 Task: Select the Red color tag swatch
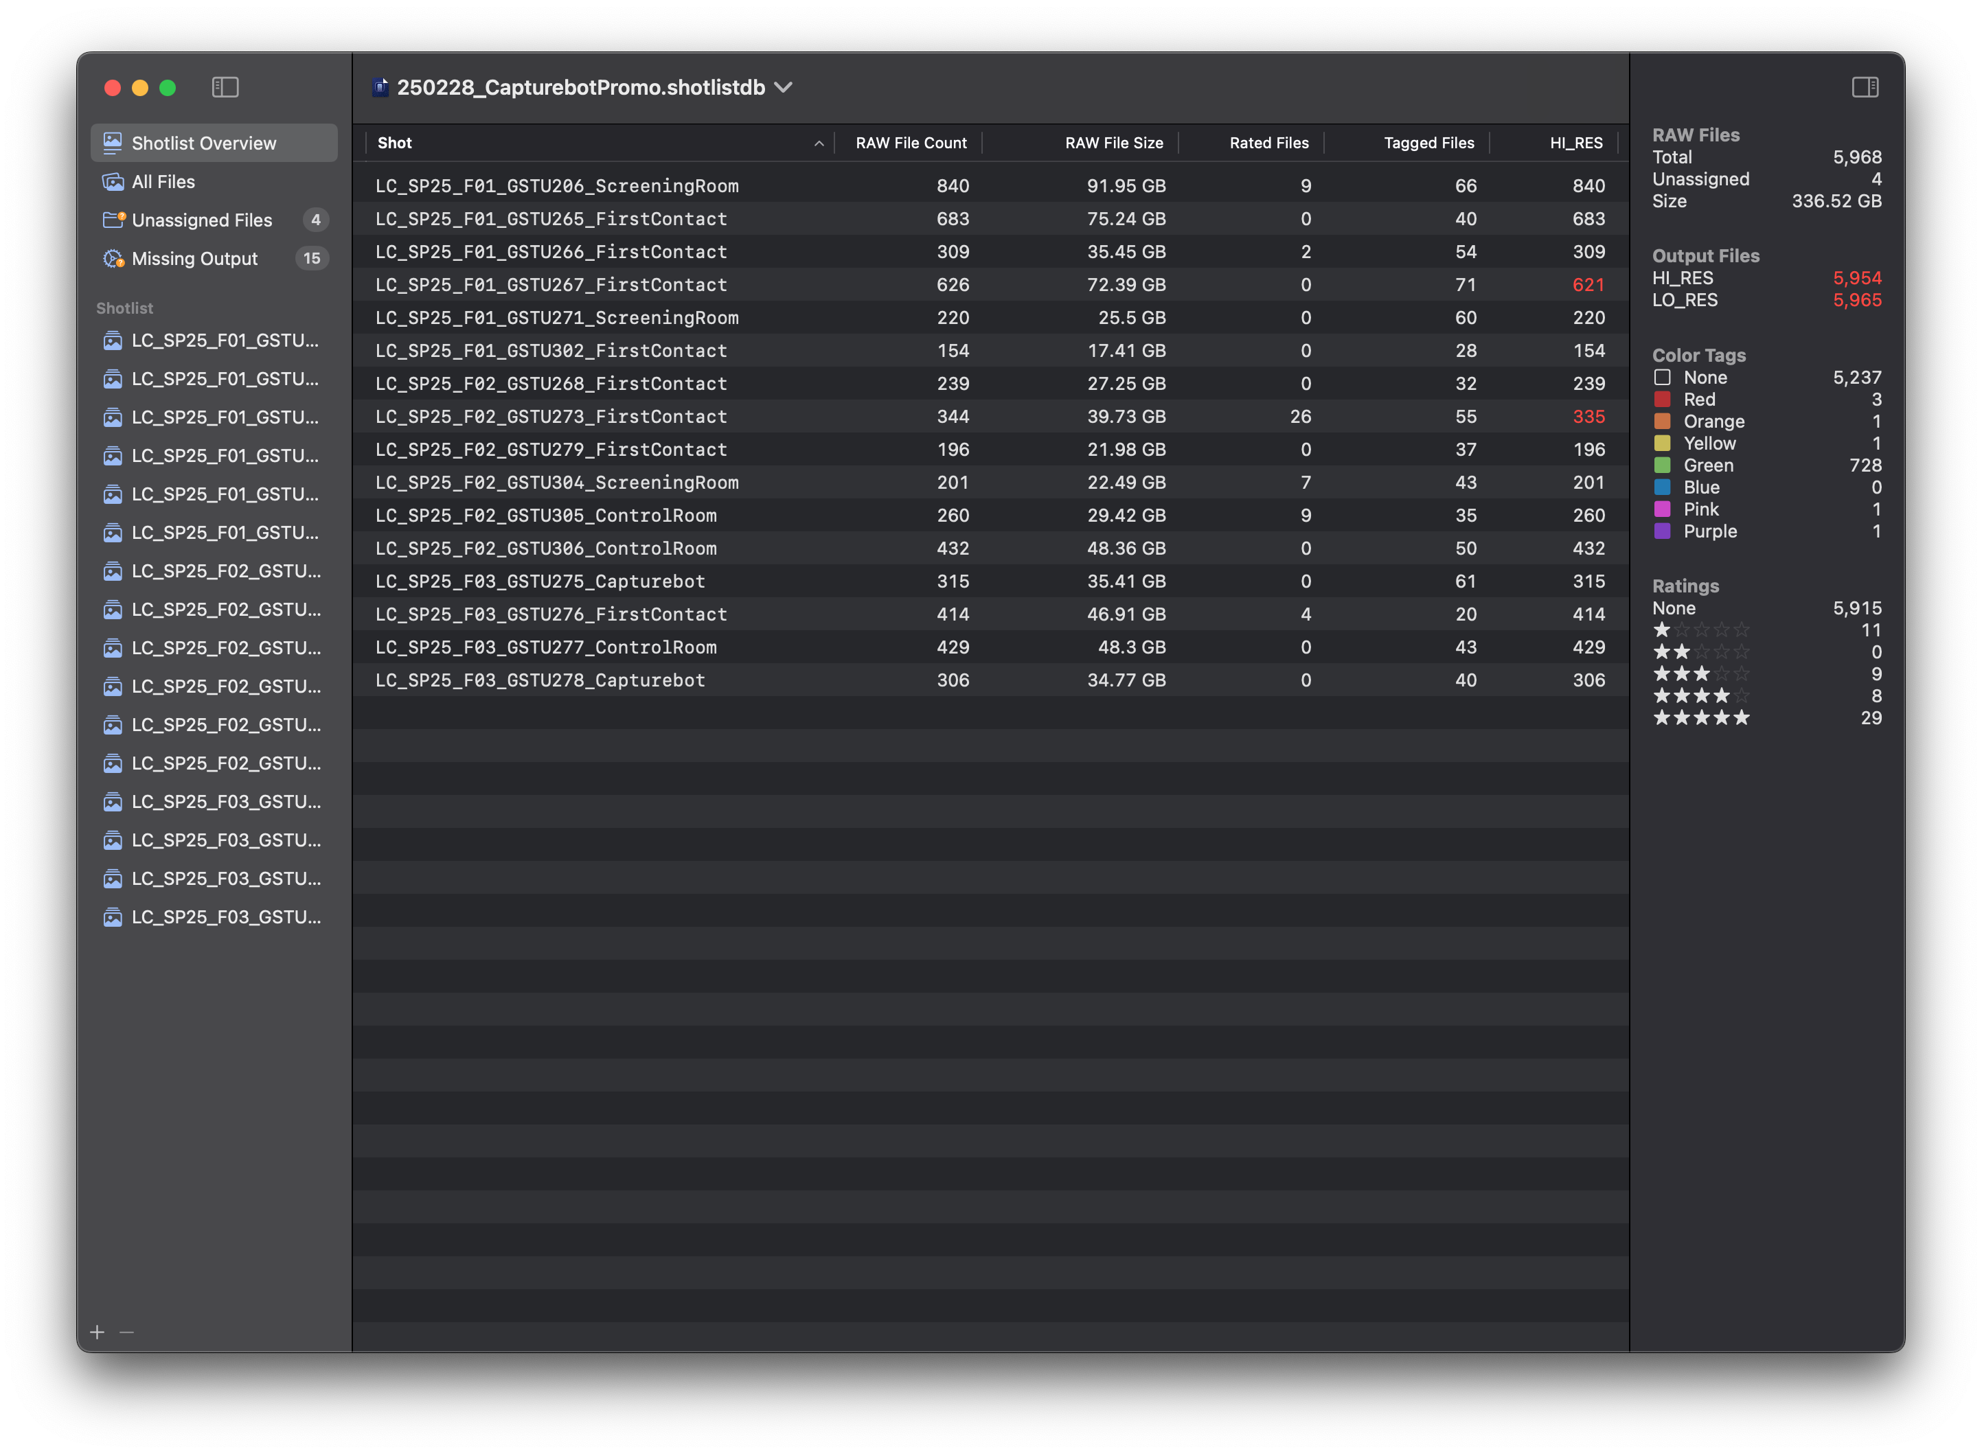[x=1663, y=400]
